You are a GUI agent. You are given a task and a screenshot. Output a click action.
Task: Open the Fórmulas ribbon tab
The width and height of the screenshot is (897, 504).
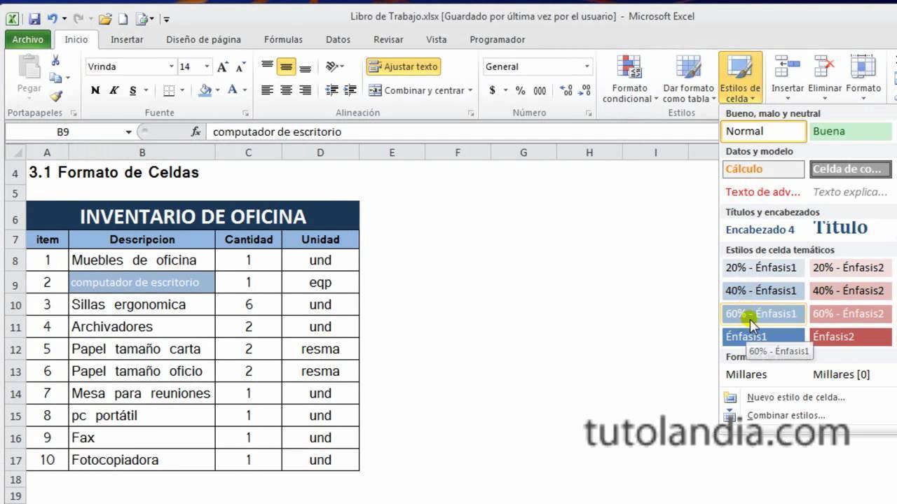click(283, 40)
